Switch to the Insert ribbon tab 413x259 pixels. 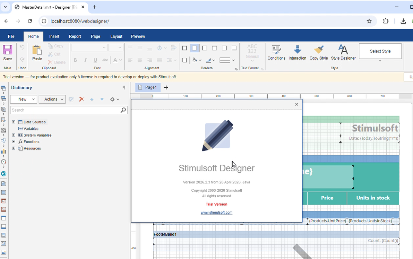(x=54, y=36)
